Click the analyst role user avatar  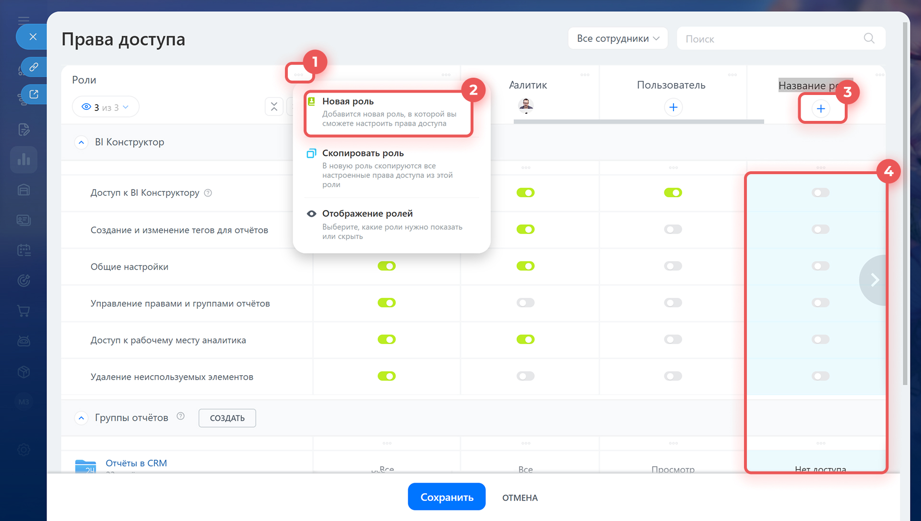click(x=526, y=105)
